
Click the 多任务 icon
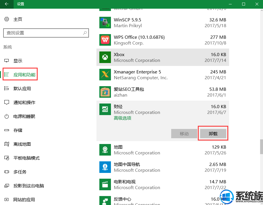pyautogui.click(x=7, y=172)
